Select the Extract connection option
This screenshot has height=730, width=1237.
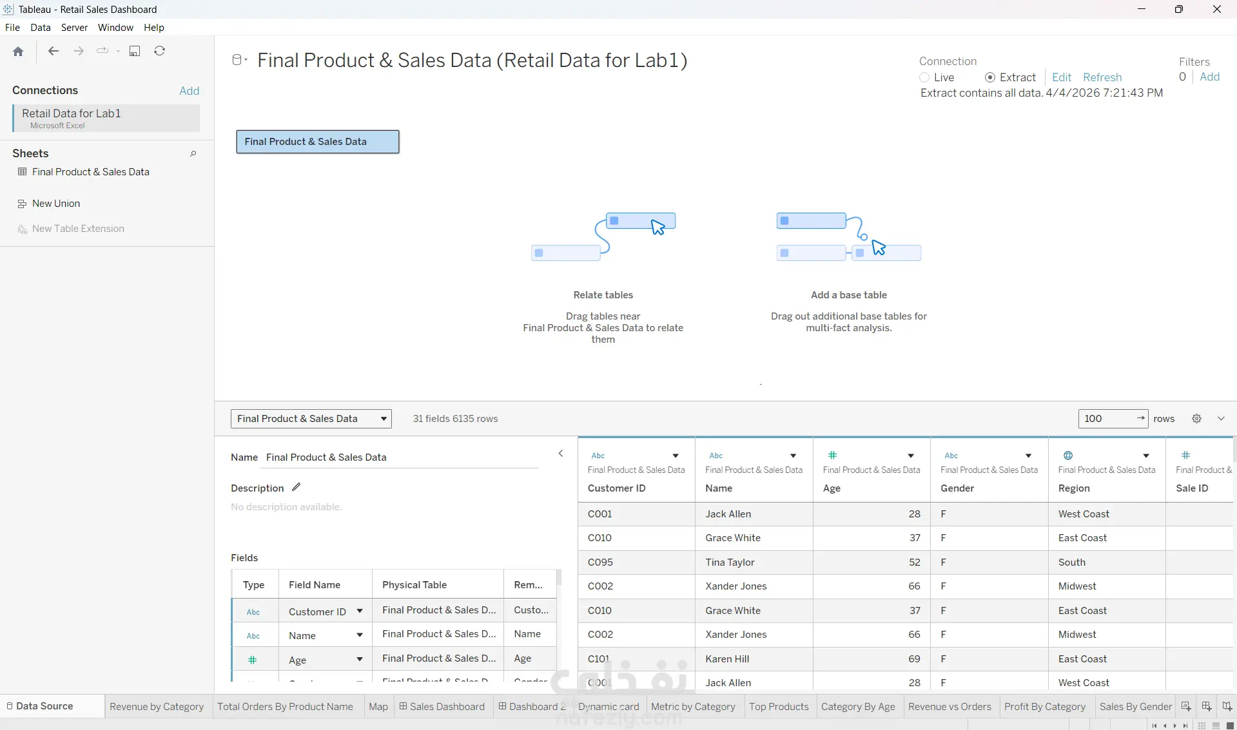pos(990,77)
